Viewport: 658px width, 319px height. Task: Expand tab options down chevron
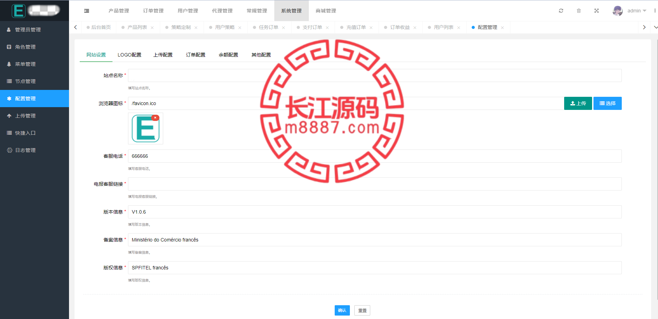pos(656,27)
